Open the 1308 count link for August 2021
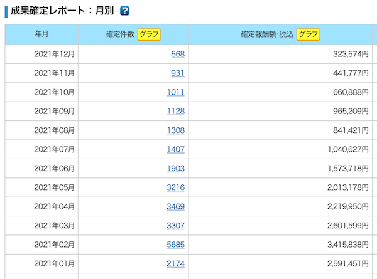377x279 pixels. (x=176, y=130)
